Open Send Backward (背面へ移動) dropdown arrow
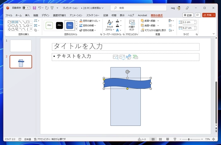 click(158, 26)
